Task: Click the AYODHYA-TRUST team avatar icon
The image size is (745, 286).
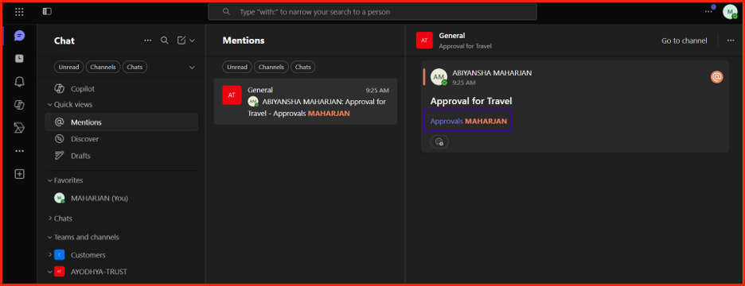Action: [x=60, y=272]
